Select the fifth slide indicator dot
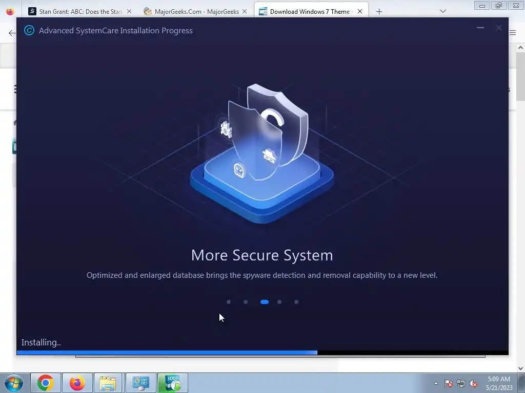 point(296,302)
